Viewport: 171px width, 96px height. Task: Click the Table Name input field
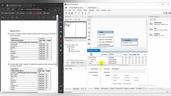115,54
